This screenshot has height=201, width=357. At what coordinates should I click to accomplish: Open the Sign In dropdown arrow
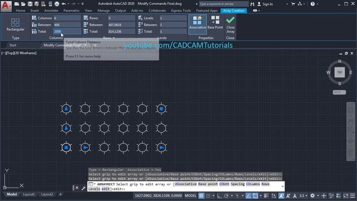(287, 4)
